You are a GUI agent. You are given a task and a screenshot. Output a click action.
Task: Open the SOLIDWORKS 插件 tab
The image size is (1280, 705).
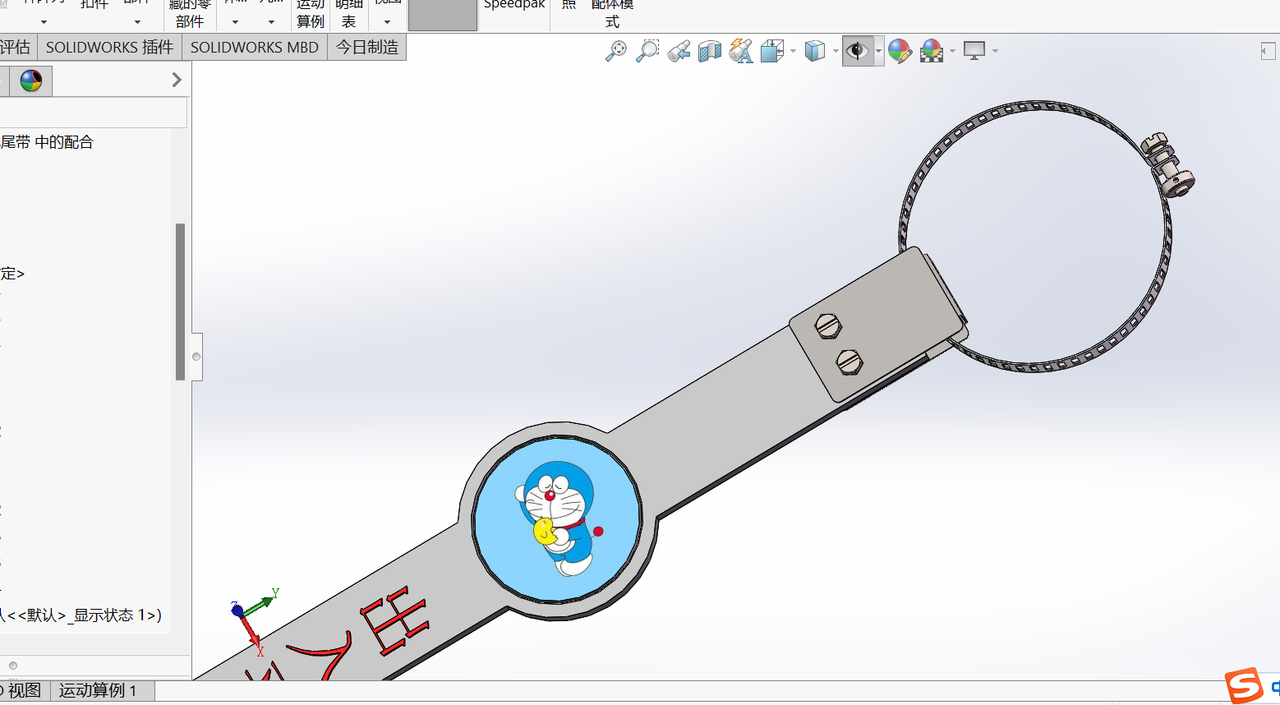click(x=109, y=48)
